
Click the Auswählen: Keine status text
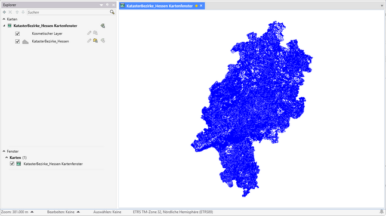pos(107,212)
